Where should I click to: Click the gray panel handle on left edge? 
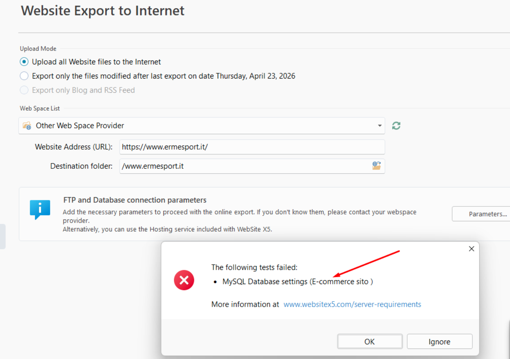pyautogui.click(x=2, y=236)
